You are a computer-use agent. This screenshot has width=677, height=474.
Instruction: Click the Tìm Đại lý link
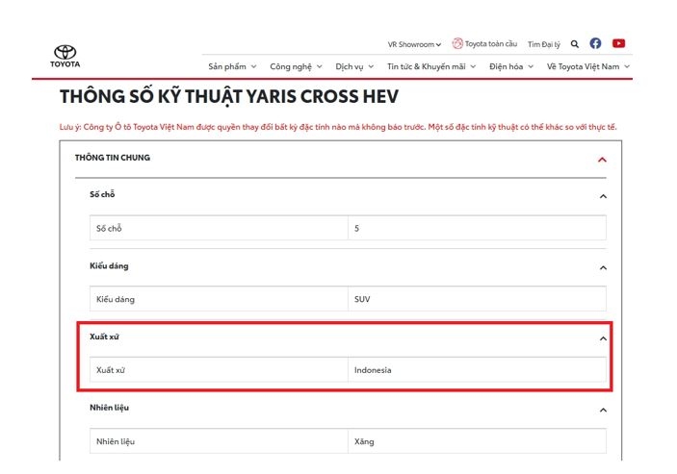coord(543,44)
